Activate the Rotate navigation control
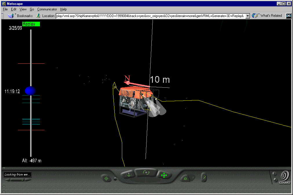Screen dimensions: 293x195 click(146, 173)
